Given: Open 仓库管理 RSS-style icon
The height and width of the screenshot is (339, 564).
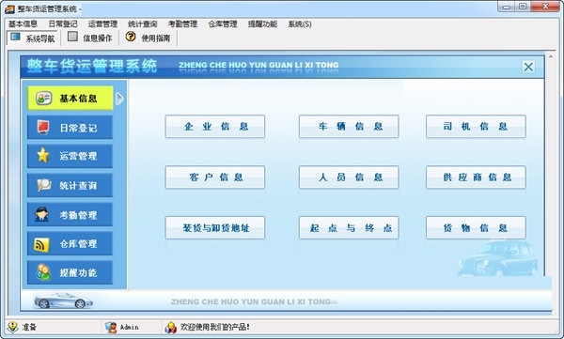Looking at the screenshot, I should pos(41,244).
